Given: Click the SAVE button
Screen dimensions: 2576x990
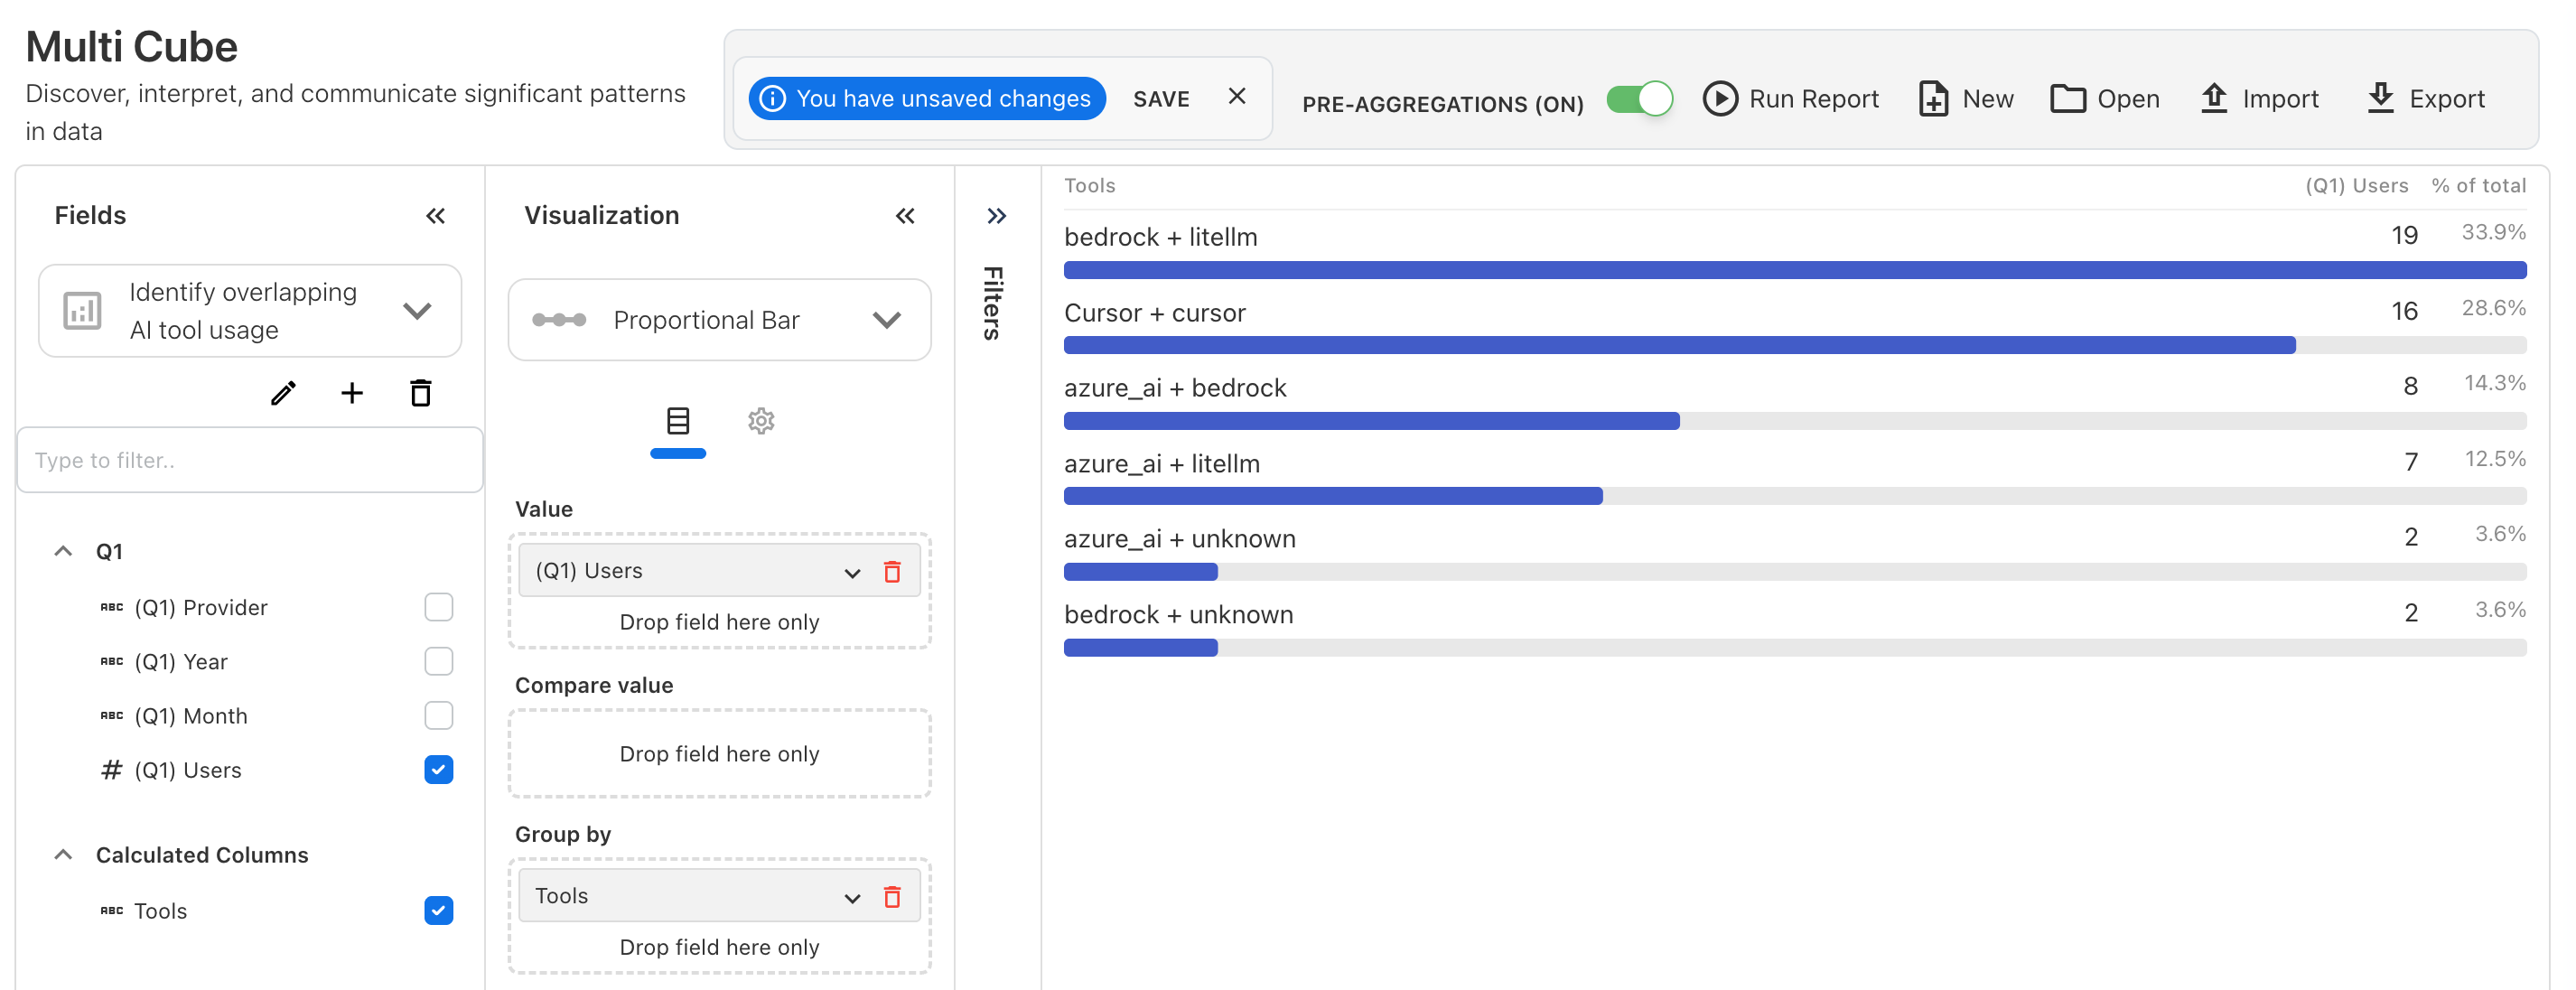Looking at the screenshot, I should [1161, 99].
